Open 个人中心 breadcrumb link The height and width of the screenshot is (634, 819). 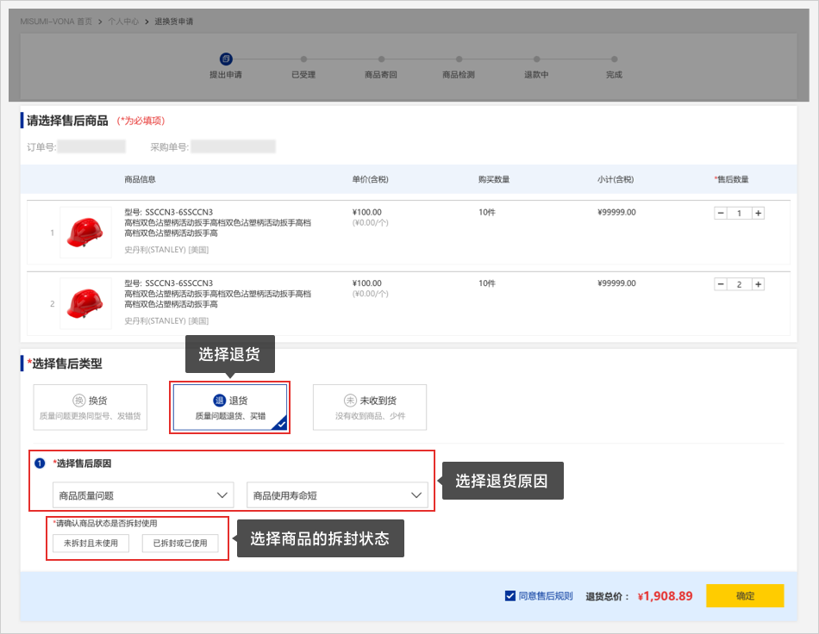[x=123, y=20]
